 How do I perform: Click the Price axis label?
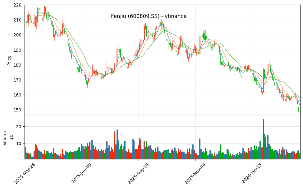pyautogui.click(x=9, y=60)
